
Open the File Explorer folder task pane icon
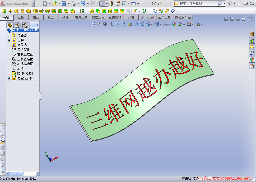click(252, 47)
